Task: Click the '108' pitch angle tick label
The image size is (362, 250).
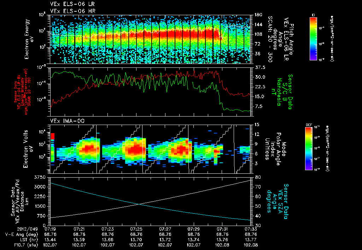Action: [x=258, y=34]
